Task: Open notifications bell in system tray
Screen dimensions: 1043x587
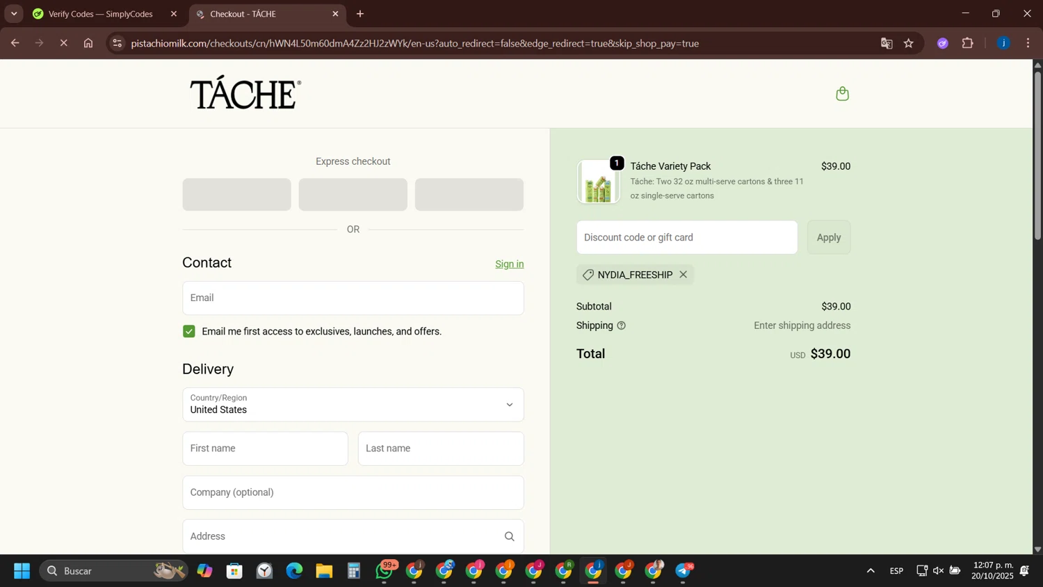Action: 1024,571
